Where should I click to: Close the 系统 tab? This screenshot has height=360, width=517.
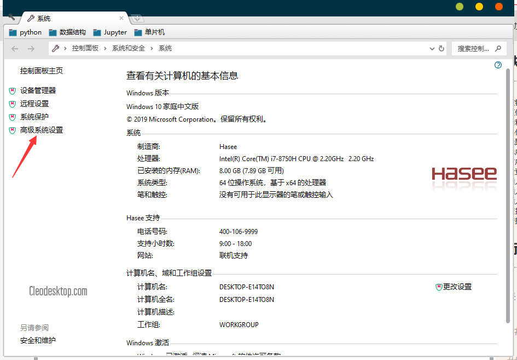pos(121,18)
